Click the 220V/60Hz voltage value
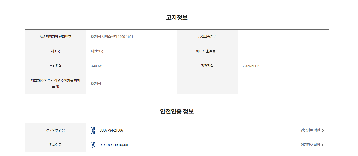 tap(251, 66)
